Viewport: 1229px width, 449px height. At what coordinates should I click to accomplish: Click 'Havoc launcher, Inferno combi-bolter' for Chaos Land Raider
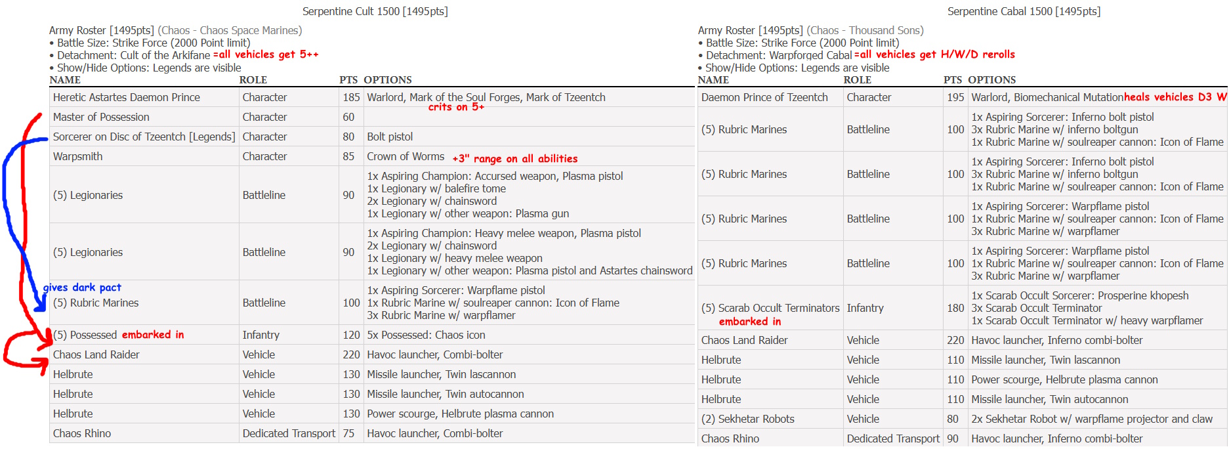1057,340
